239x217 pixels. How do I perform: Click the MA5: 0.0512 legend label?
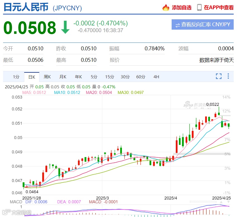(34, 92)
